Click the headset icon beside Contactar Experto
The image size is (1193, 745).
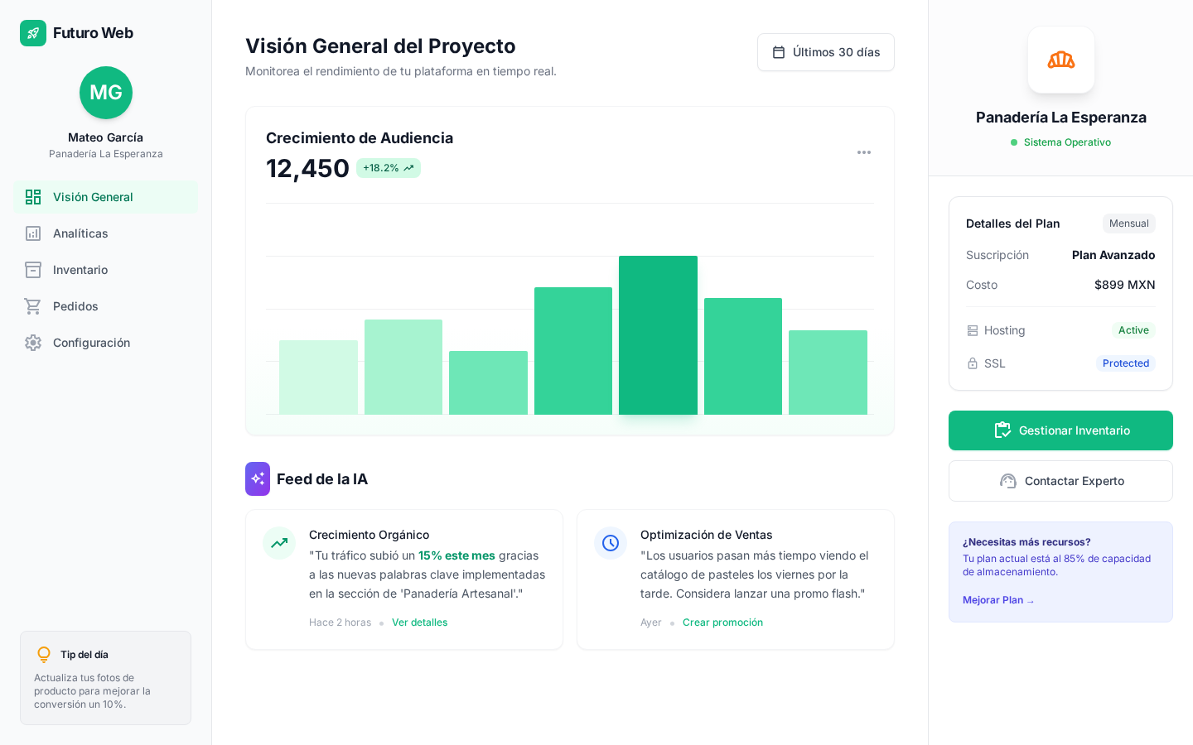[x=1008, y=481]
